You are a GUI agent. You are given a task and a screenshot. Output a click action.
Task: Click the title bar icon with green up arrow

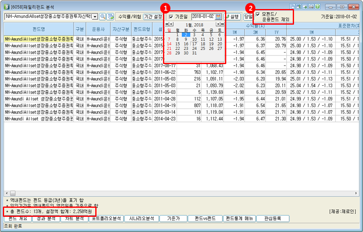pos(299,7)
